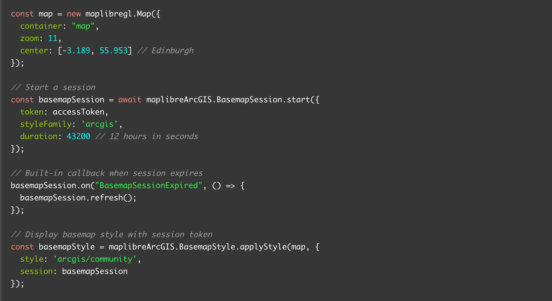Image resolution: width=552 pixels, height=301 pixels.
Task: Click the zoom value 11
Action: click(53, 38)
